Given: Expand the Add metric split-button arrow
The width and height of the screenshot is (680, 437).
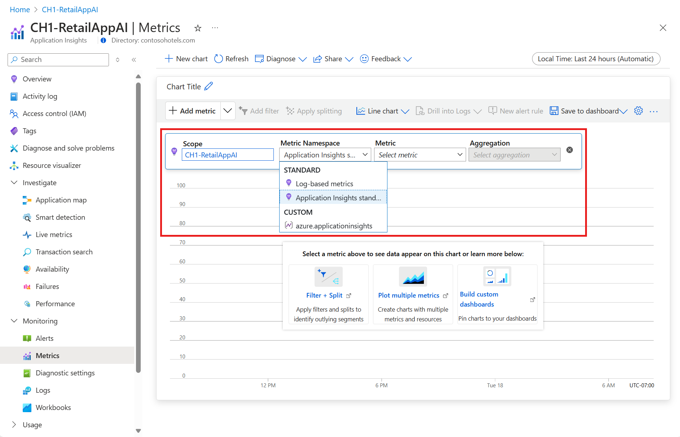Looking at the screenshot, I should click(x=228, y=111).
